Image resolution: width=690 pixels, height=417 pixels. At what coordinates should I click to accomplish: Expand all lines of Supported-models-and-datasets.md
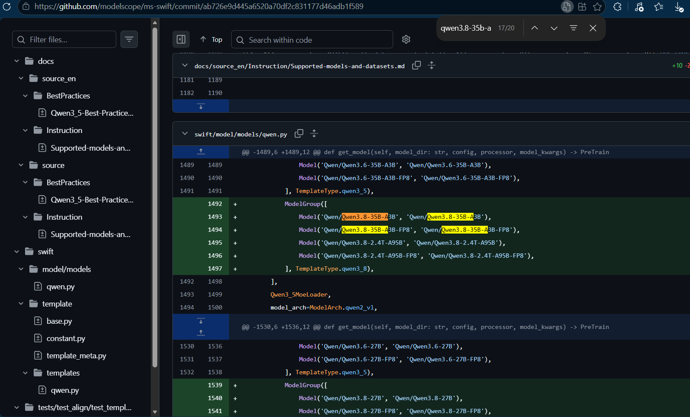432,65
